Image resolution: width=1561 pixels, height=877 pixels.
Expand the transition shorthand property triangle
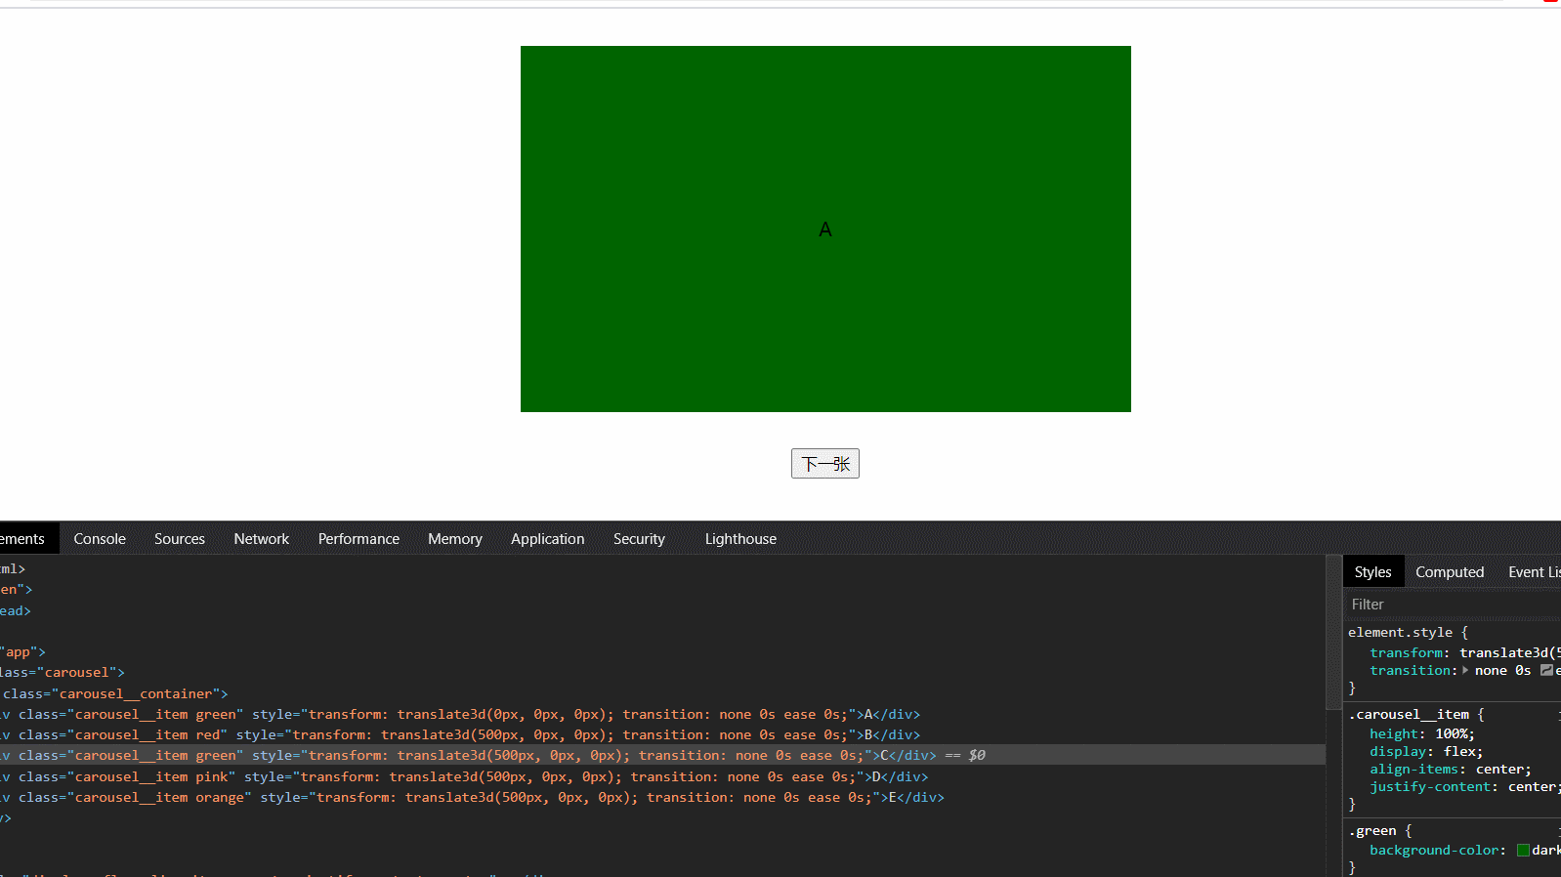point(1465,670)
